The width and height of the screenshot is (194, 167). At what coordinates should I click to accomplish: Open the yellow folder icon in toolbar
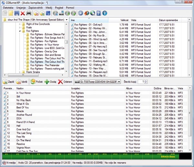[x=11, y=13]
